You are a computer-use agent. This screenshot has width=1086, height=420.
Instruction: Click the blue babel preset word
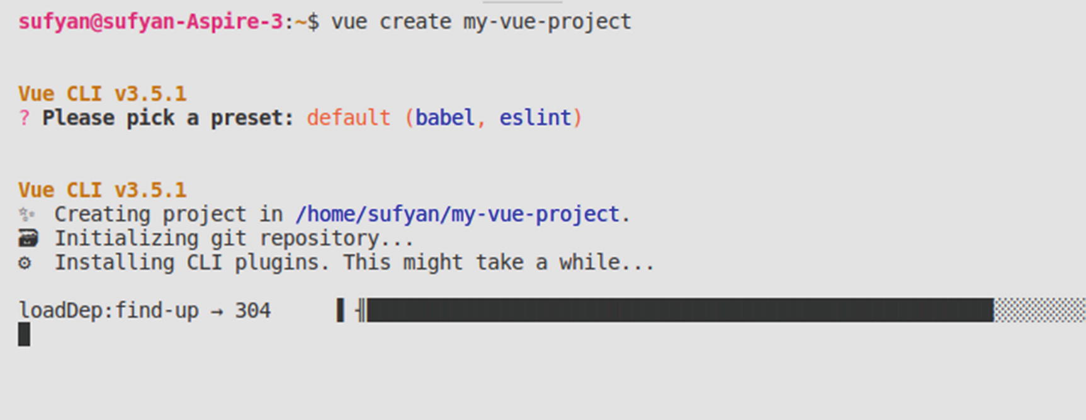(x=444, y=118)
